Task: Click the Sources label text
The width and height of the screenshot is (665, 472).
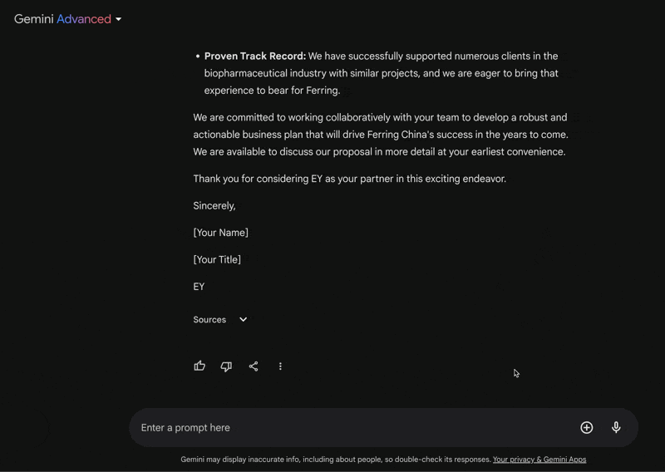Action: pyautogui.click(x=209, y=320)
